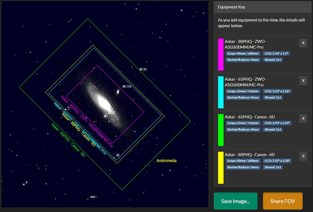The height and width of the screenshot is (212, 313).
Task: Save the field of view image
Action: point(235,201)
